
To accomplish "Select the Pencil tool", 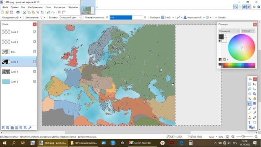I will pyautogui.click(x=250, y=113).
